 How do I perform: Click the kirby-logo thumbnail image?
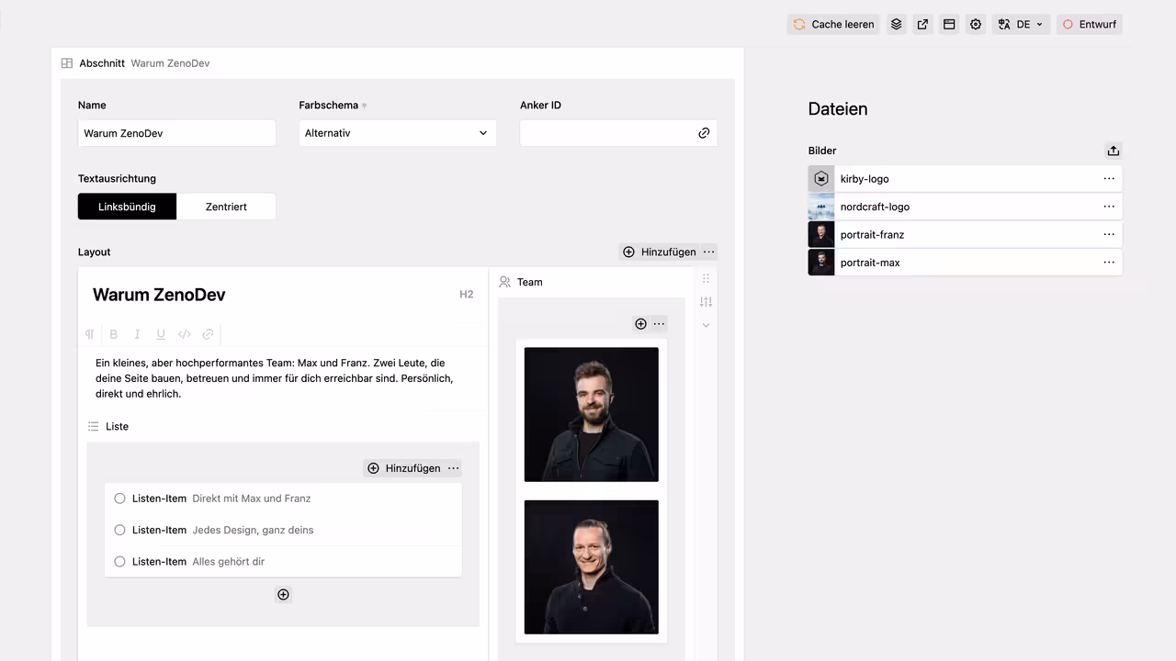coord(821,179)
